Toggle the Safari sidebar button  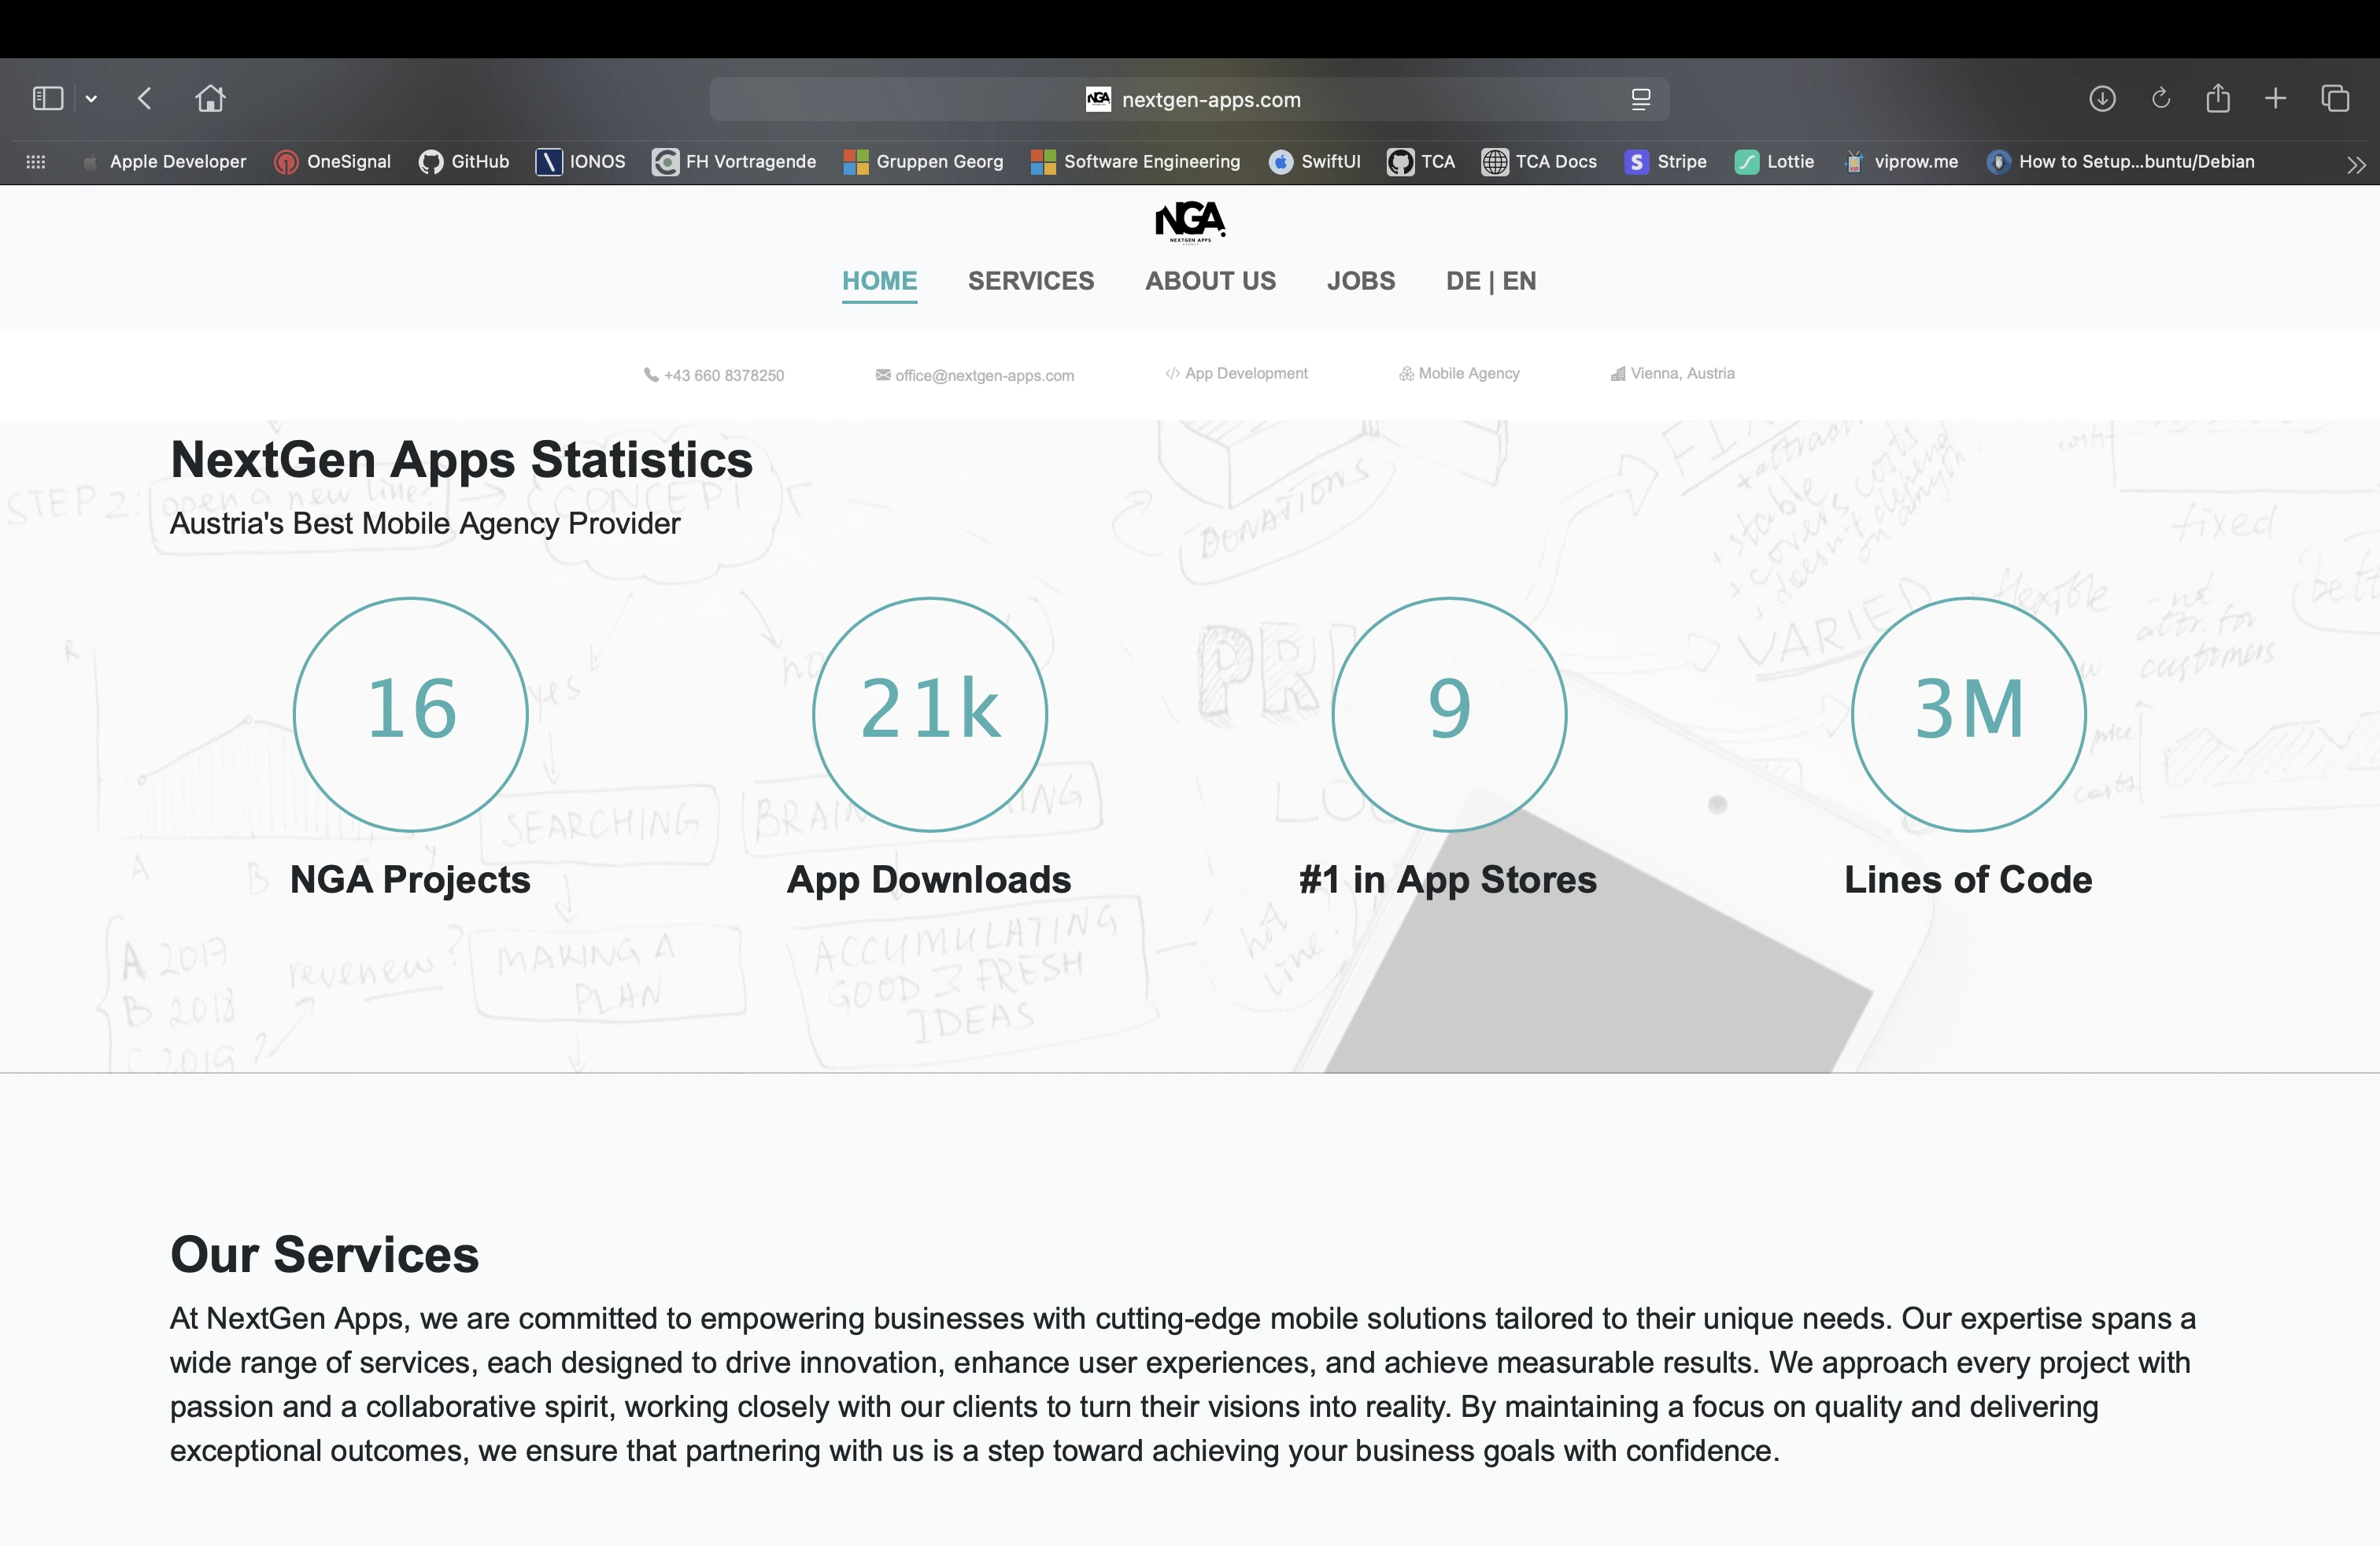click(x=48, y=98)
